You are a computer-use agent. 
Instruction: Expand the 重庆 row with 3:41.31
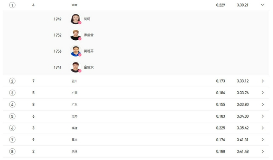tap(262, 140)
